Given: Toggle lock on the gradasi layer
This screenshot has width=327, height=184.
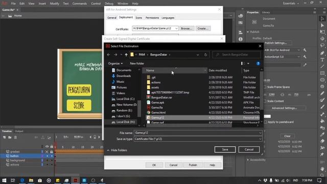Looking at the screenshot, I should [51, 152].
